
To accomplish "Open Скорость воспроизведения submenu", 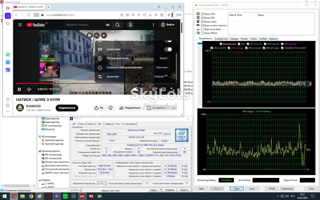I will (135, 67).
